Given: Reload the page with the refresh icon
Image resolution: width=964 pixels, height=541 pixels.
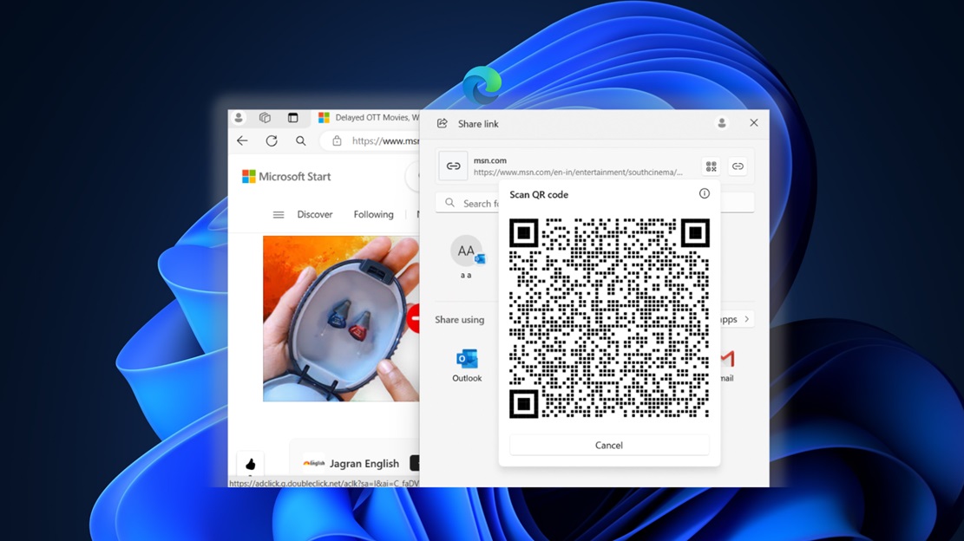Looking at the screenshot, I should (272, 141).
